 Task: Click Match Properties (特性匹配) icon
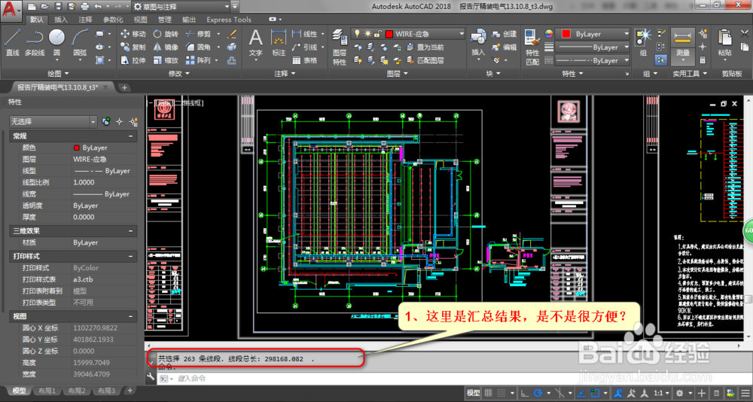pyautogui.click(x=532, y=47)
